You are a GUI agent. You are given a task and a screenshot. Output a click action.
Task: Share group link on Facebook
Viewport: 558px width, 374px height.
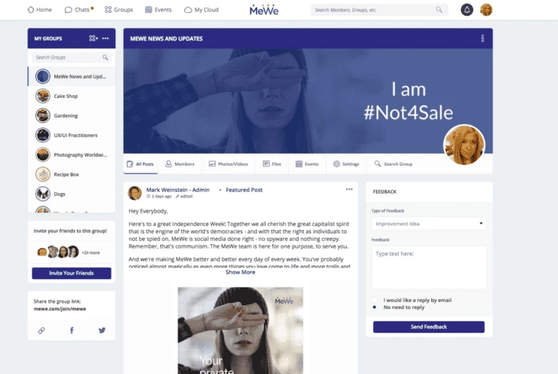[x=72, y=330]
